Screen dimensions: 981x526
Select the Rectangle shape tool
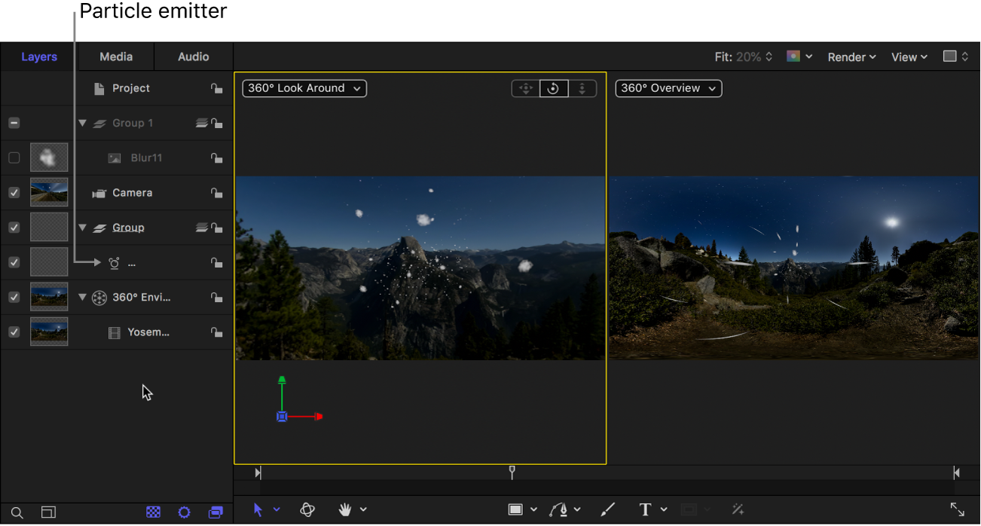click(x=517, y=509)
